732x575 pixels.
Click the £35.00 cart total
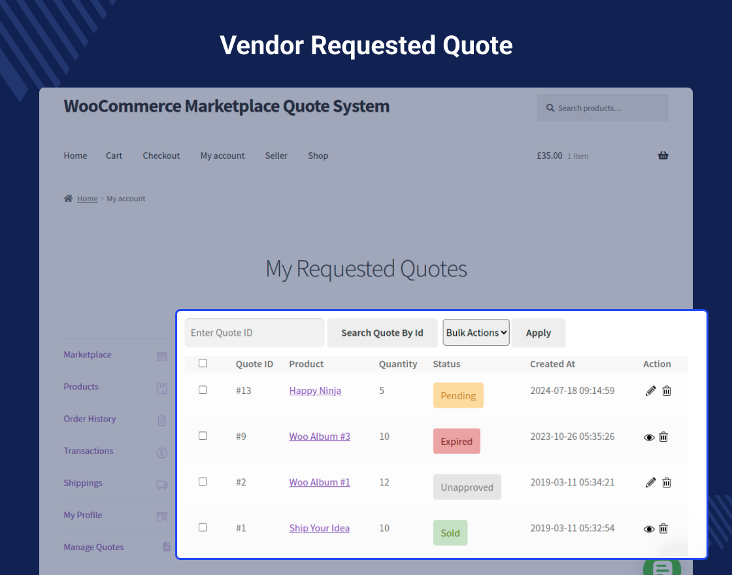550,156
